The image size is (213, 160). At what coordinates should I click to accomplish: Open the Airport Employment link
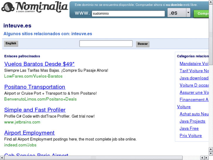click(29, 133)
